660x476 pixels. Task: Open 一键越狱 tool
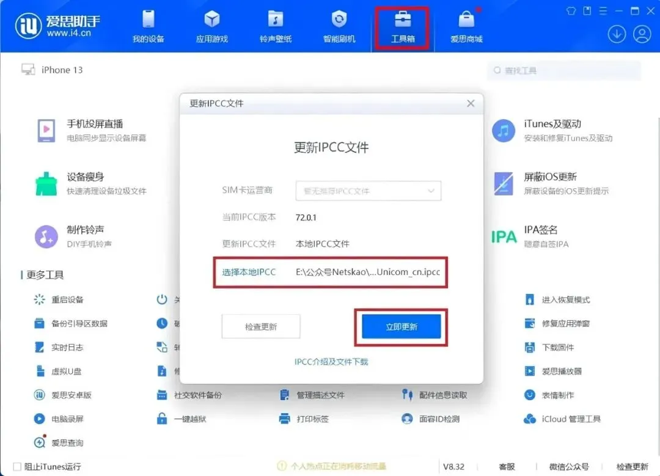(x=182, y=419)
